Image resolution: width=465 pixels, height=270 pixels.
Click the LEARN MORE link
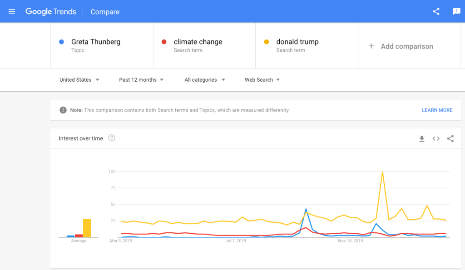click(x=437, y=110)
